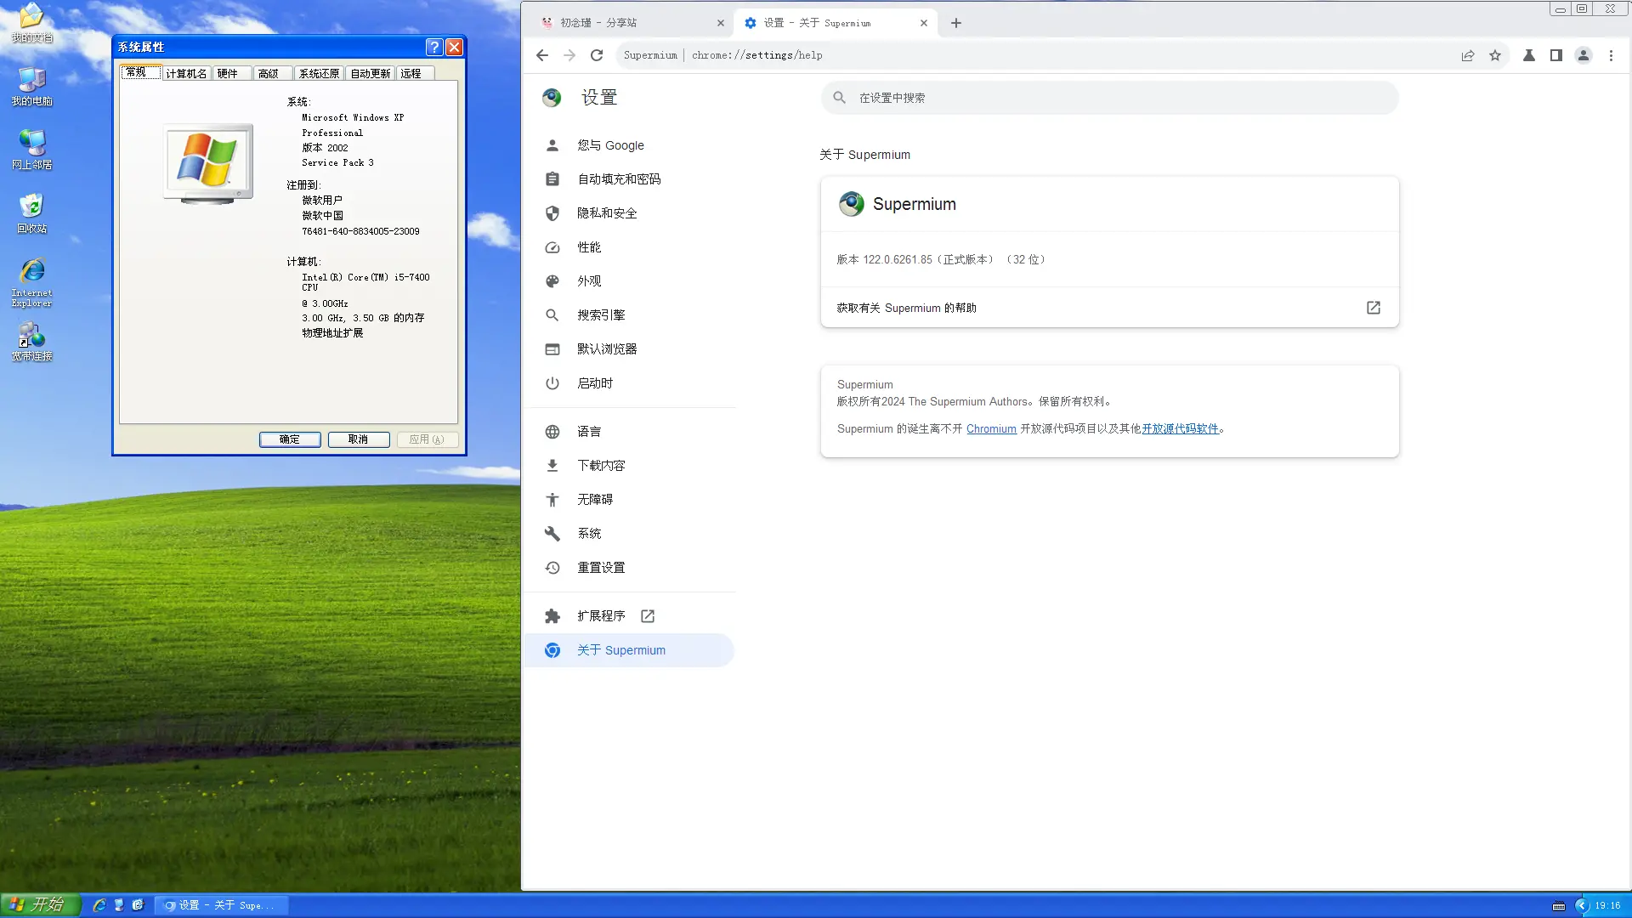1632x918 pixels.
Task: Open 您与 Google settings section
Action: 629,145
